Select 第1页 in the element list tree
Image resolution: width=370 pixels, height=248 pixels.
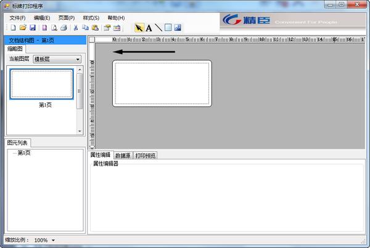[24, 153]
